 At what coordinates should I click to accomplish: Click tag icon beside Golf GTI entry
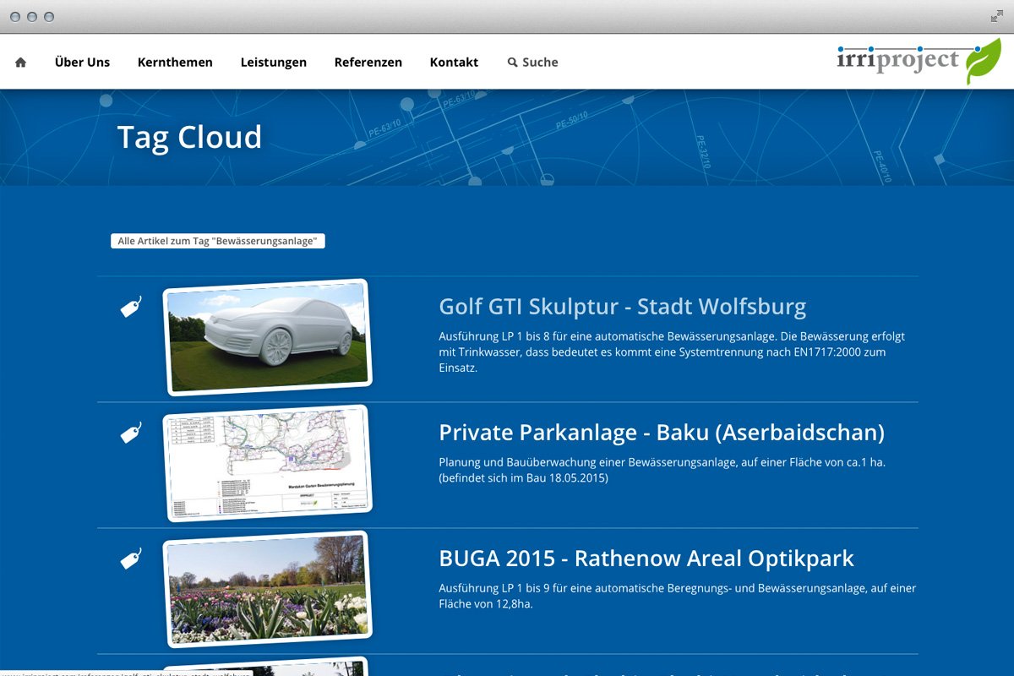coord(131,307)
